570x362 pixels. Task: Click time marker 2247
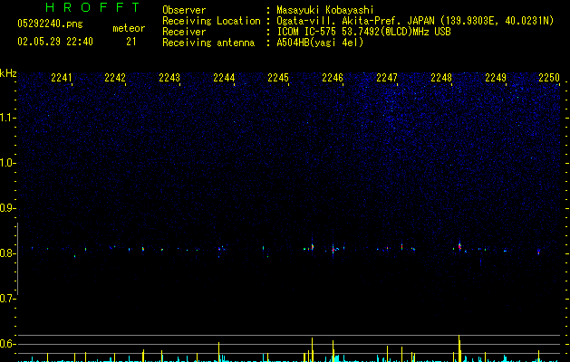click(387, 78)
